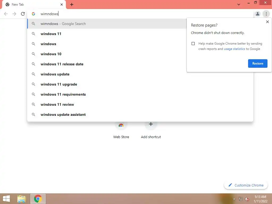Choose the plain windows suggestion
The image size is (272, 204).
107,44
